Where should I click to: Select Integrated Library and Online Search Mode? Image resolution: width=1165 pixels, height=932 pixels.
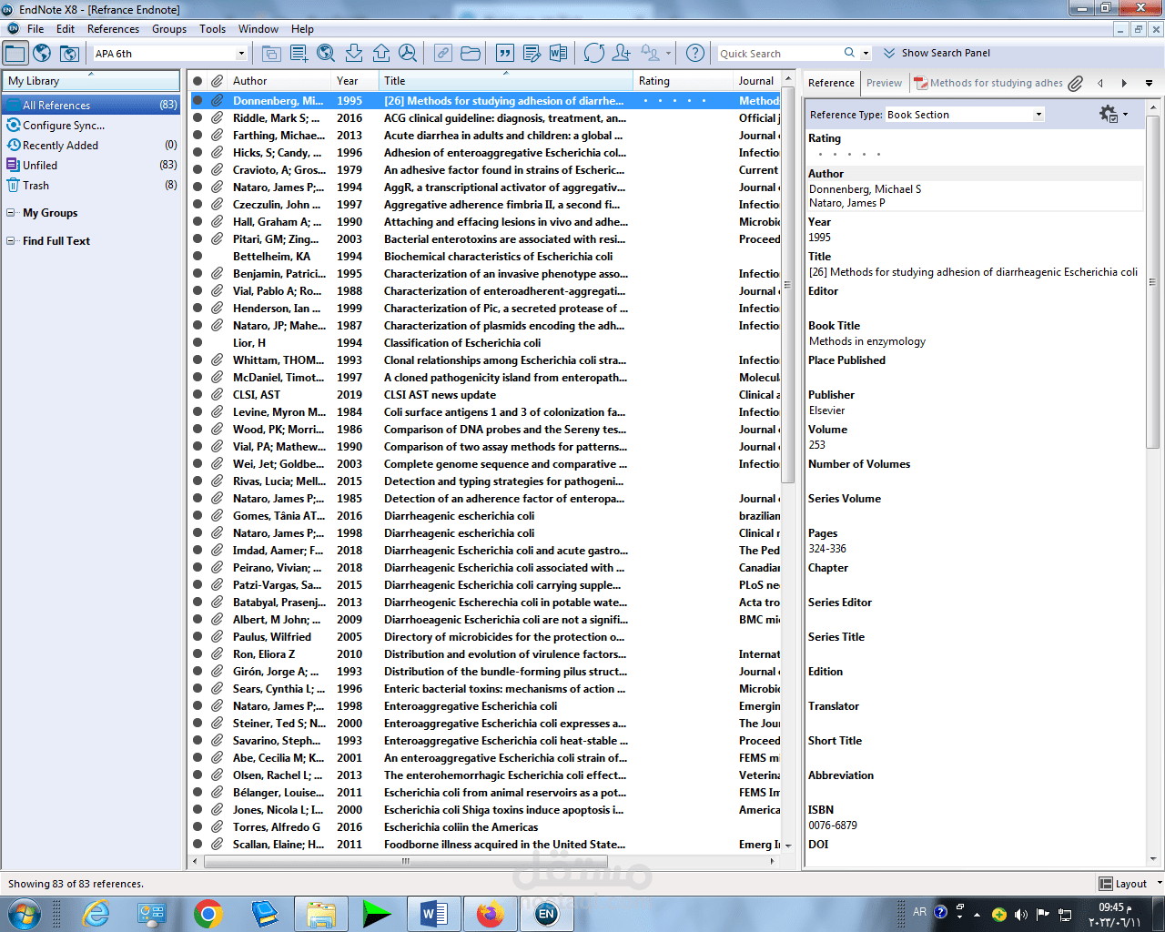[69, 53]
